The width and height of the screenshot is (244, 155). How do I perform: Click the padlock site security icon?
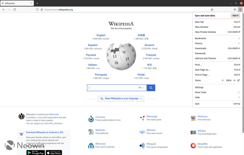pyautogui.click(x=42, y=10)
